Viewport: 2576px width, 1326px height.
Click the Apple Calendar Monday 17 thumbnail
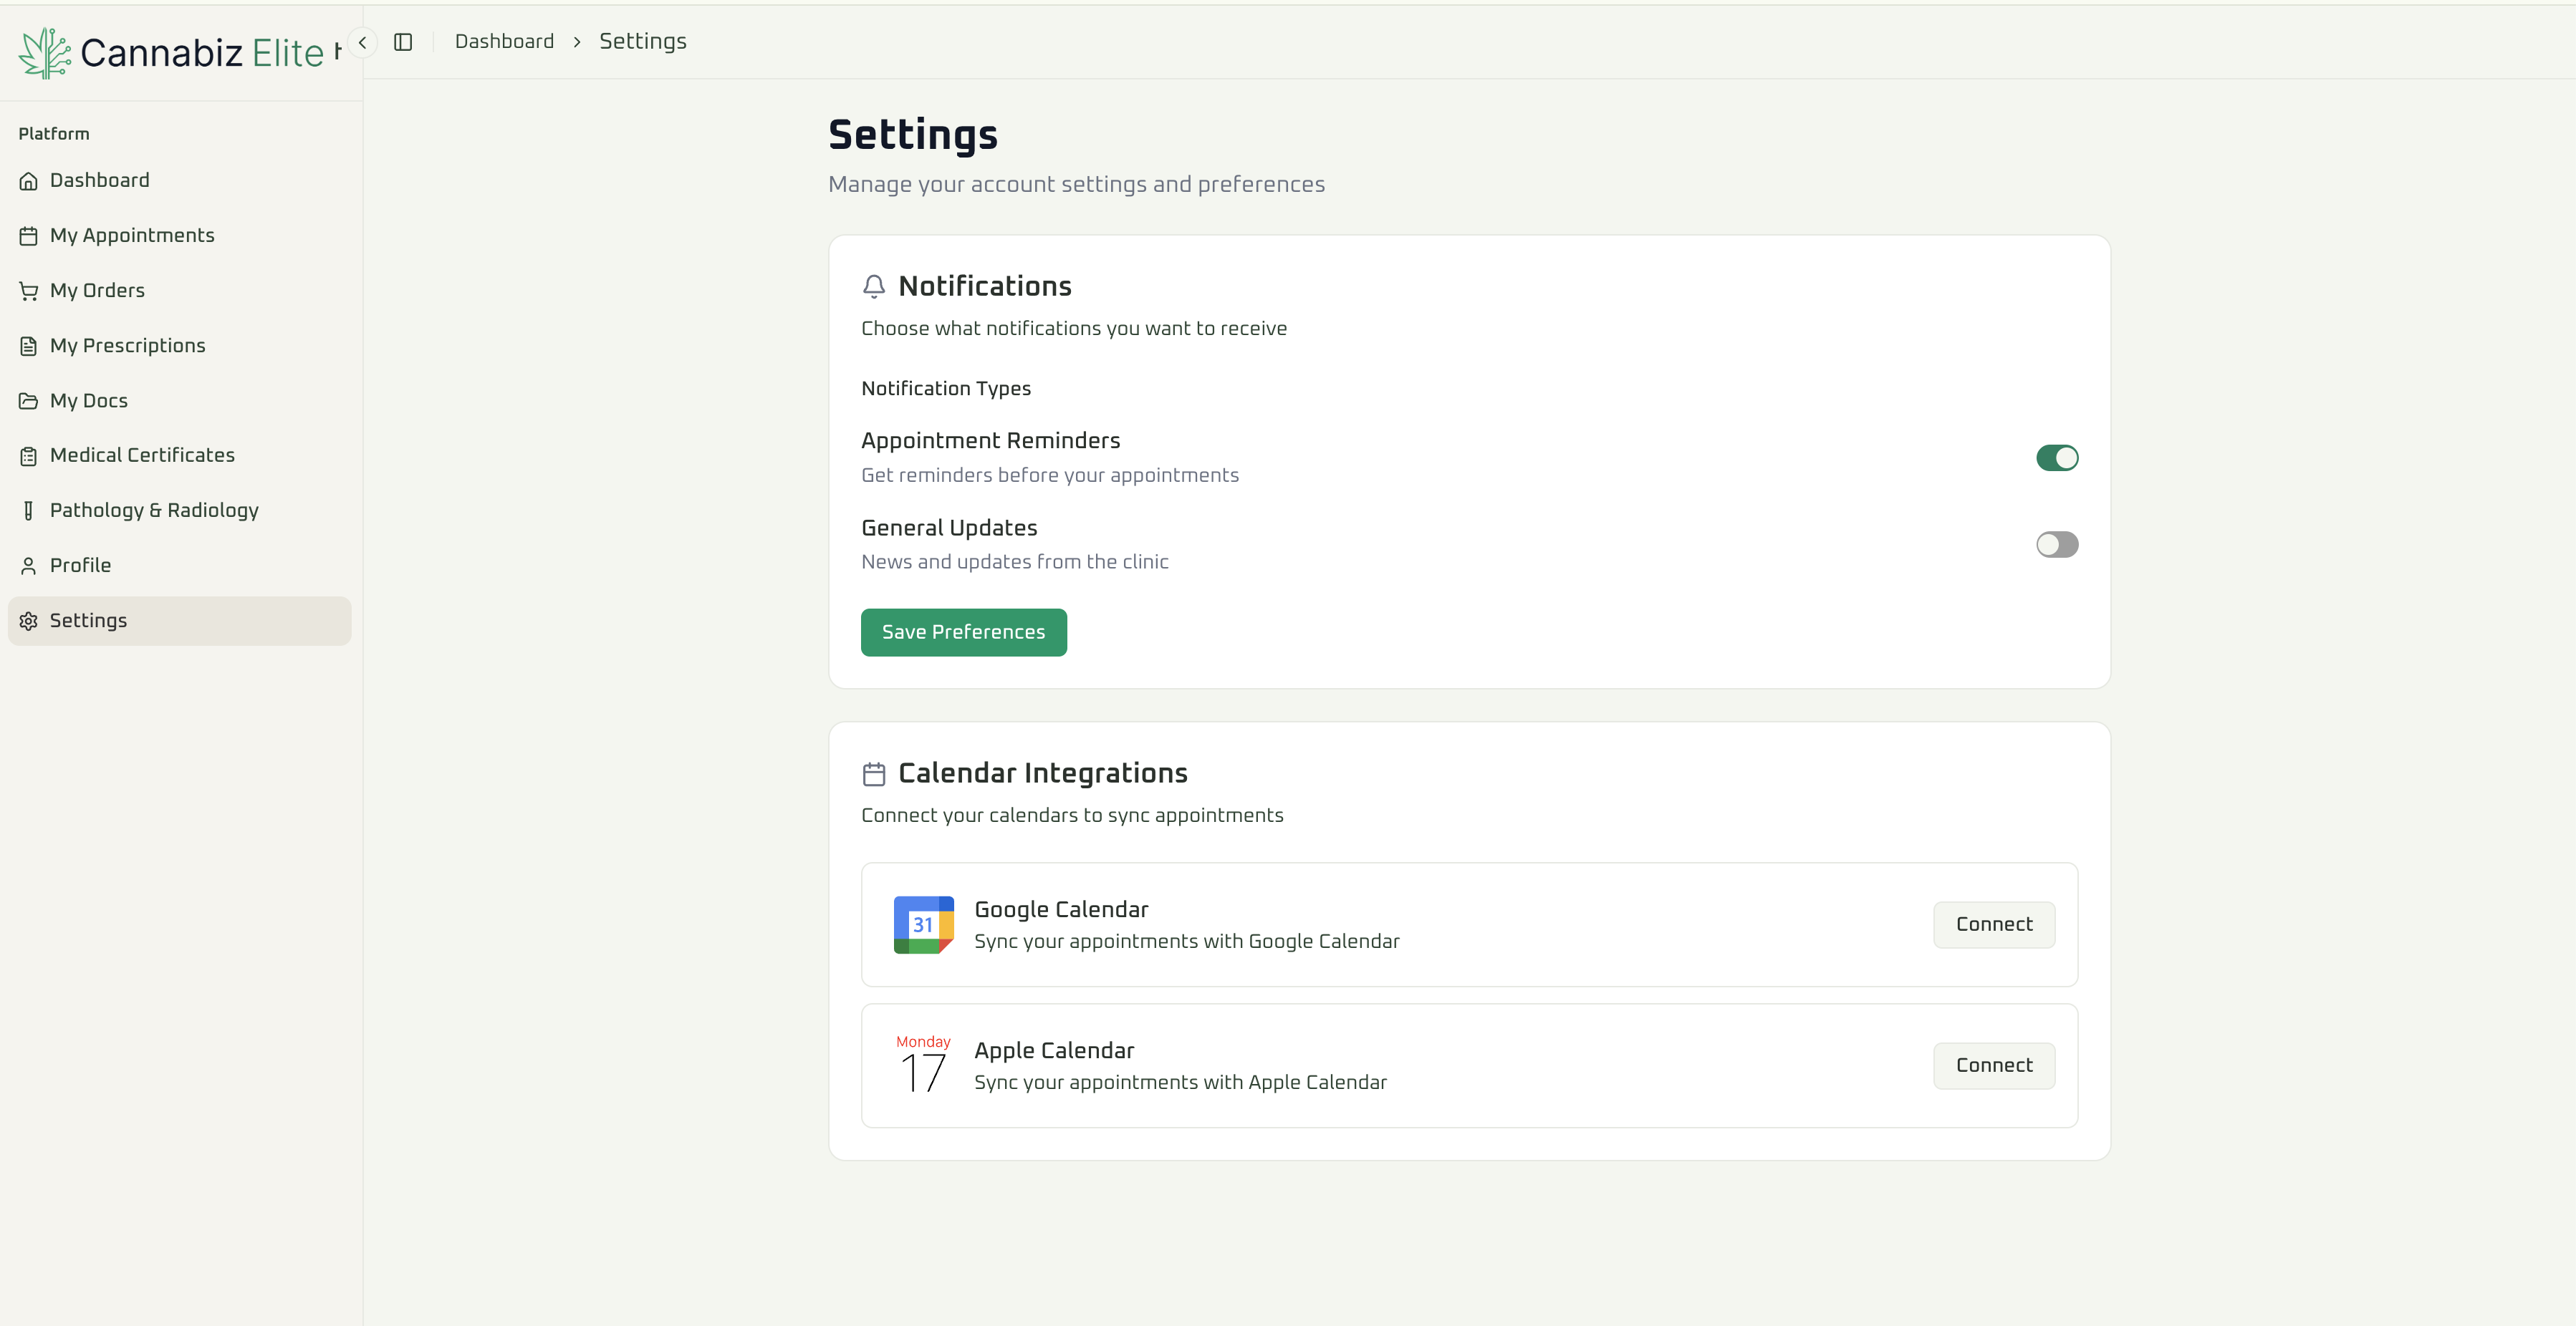tap(922, 1063)
